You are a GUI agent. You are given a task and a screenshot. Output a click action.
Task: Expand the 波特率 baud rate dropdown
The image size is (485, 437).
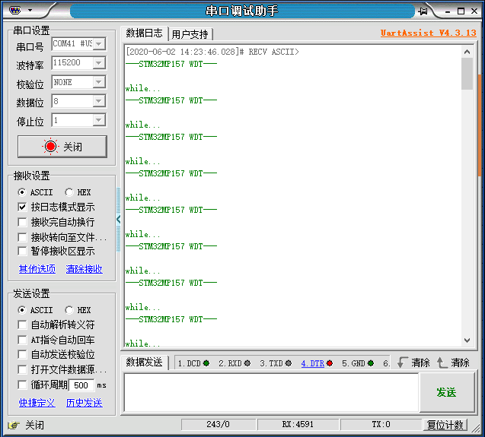[99, 63]
